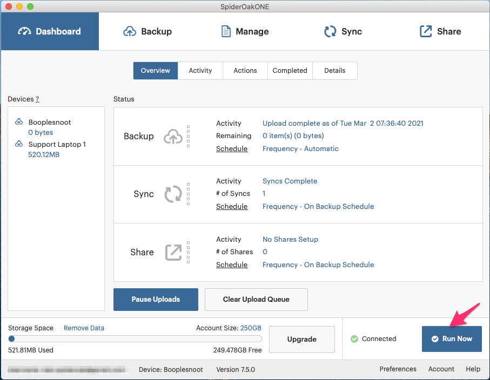The image size is (490, 380).
Task: Click the number of syncs value 1
Action: pyautogui.click(x=264, y=194)
